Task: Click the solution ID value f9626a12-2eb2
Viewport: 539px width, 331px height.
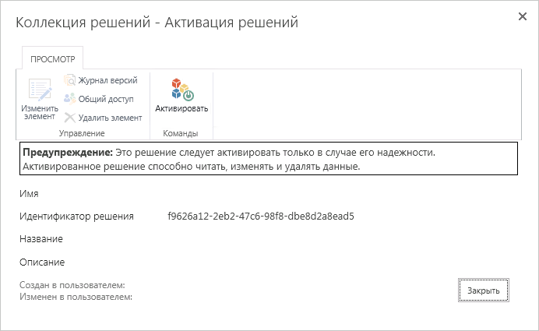Action: [261, 217]
